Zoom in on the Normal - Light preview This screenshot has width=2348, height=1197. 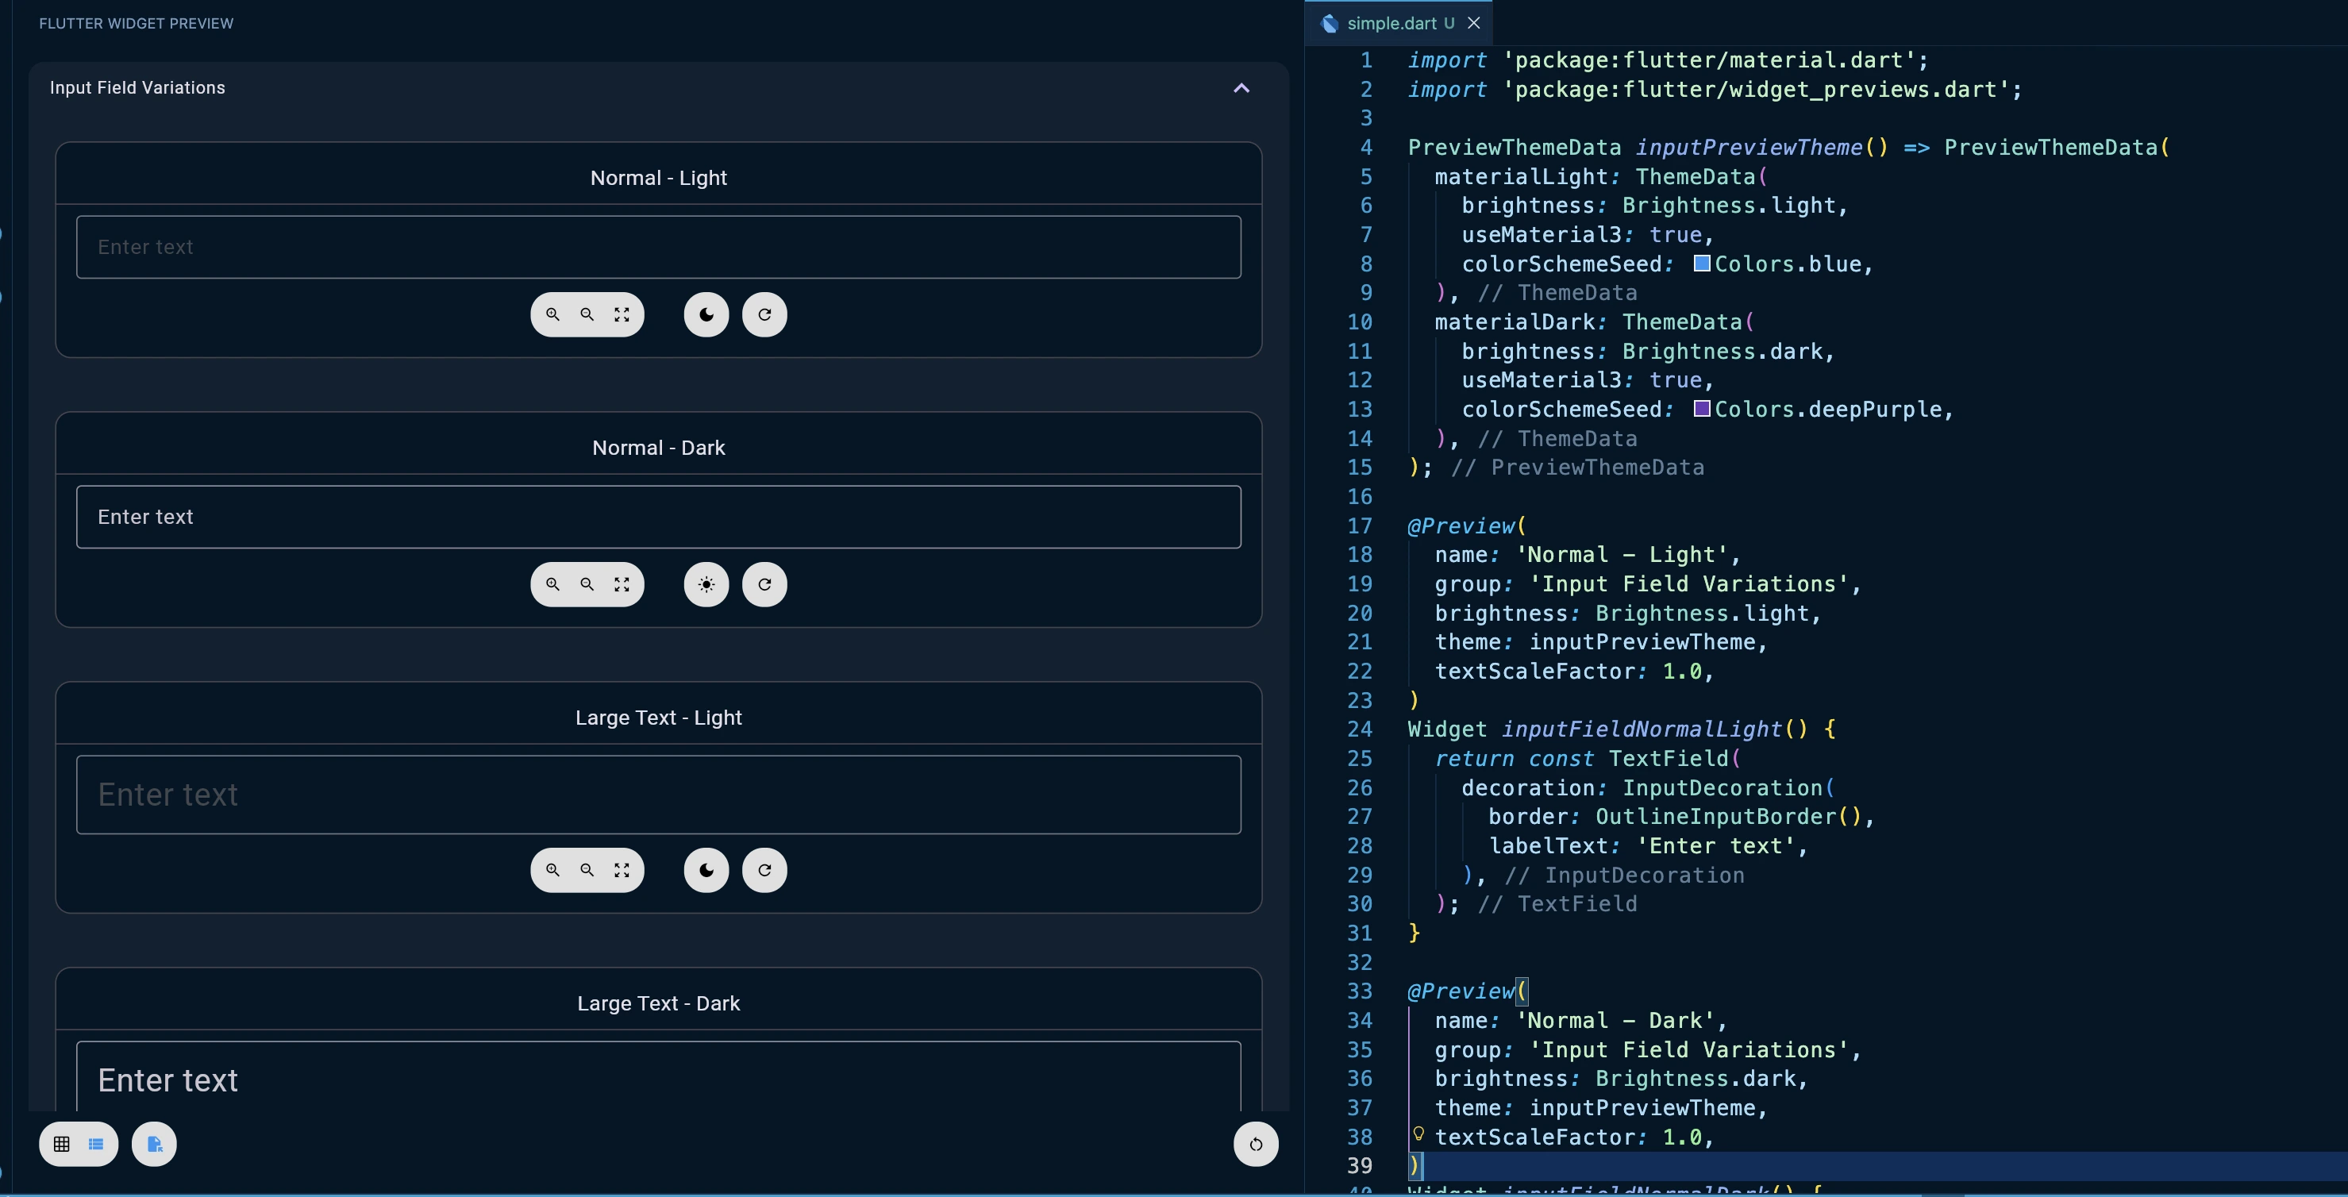point(553,314)
